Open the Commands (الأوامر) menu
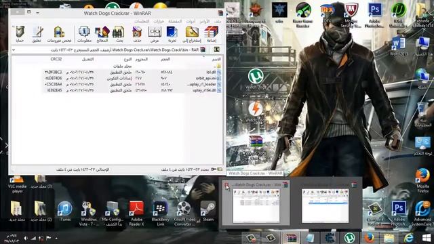This screenshot has height=244, width=434. tap(205, 21)
